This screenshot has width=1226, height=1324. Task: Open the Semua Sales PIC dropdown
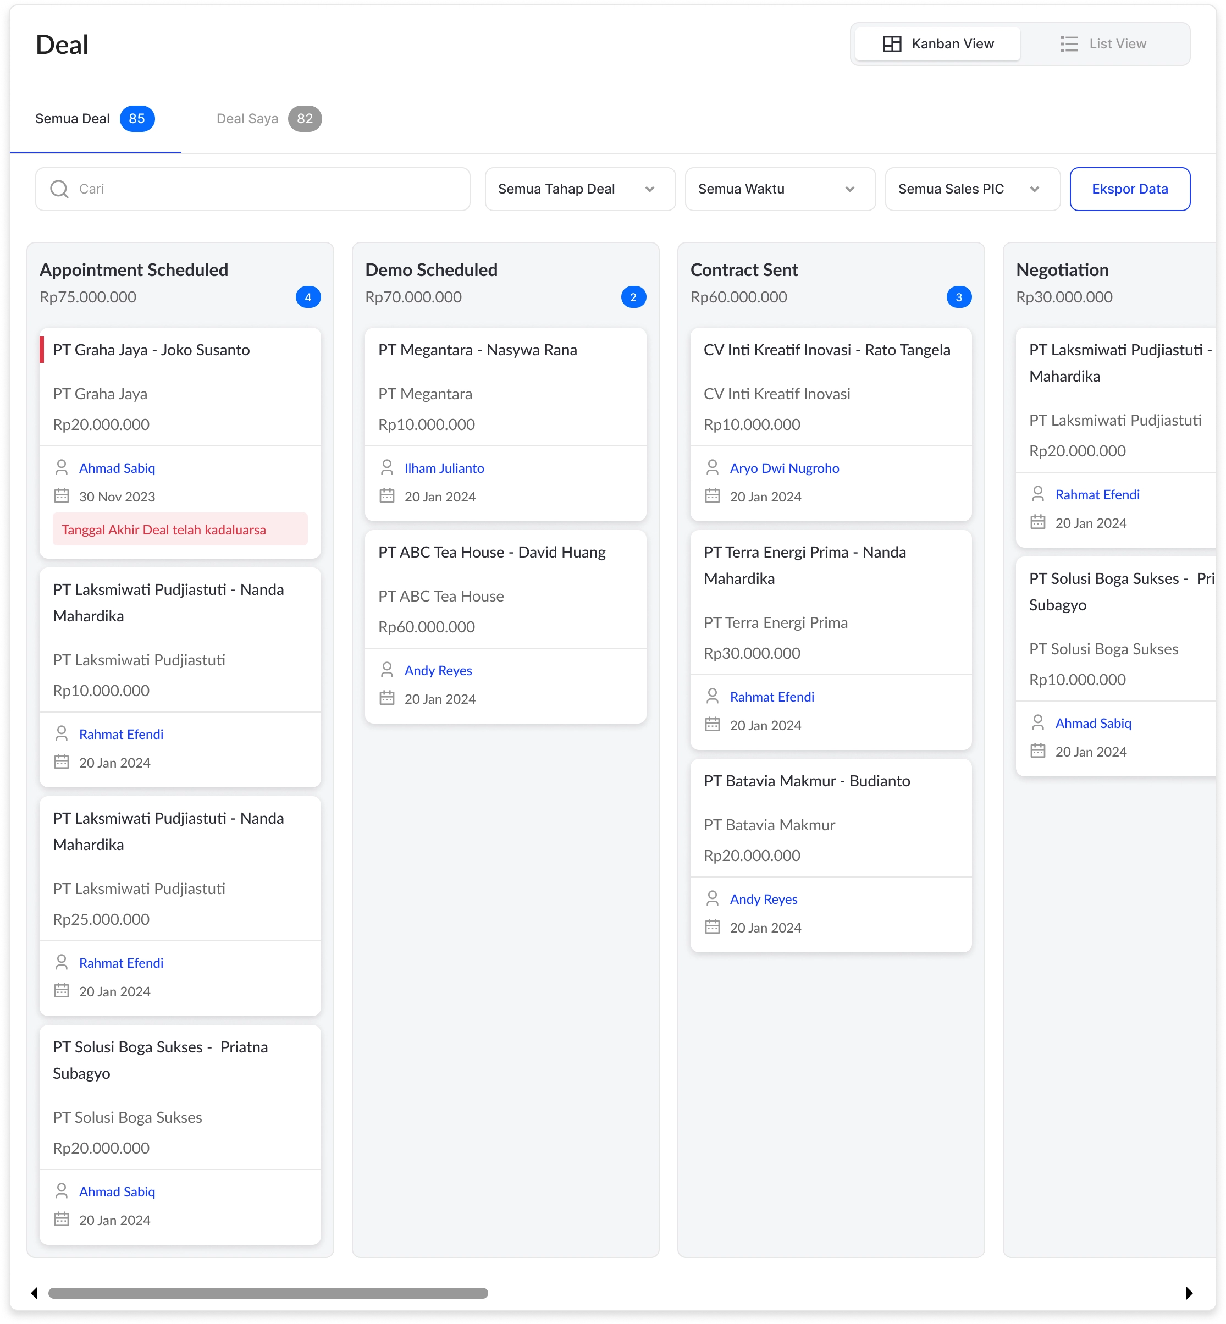click(972, 189)
